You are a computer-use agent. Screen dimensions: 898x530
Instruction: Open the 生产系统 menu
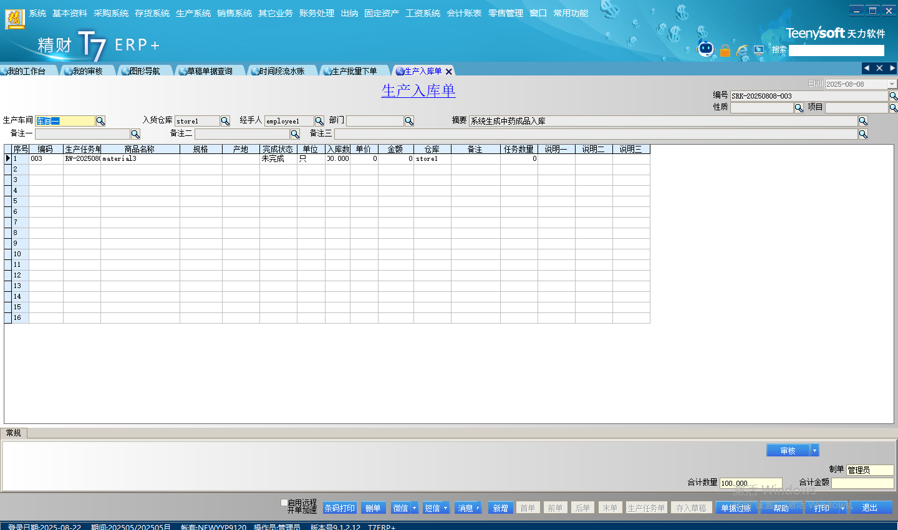(193, 13)
